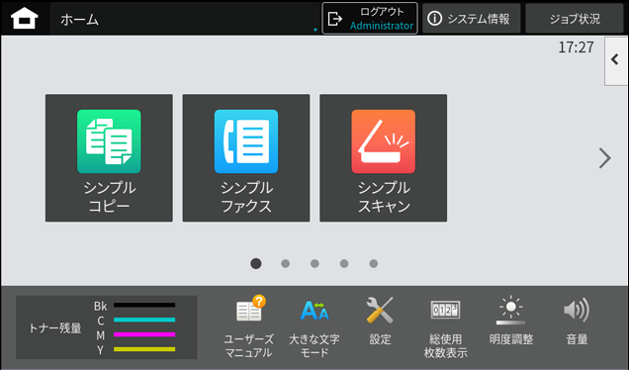This screenshot has width=629, height=370.
Task: Open brightness adjustment (明度調整)
Action: click(511, 322)
